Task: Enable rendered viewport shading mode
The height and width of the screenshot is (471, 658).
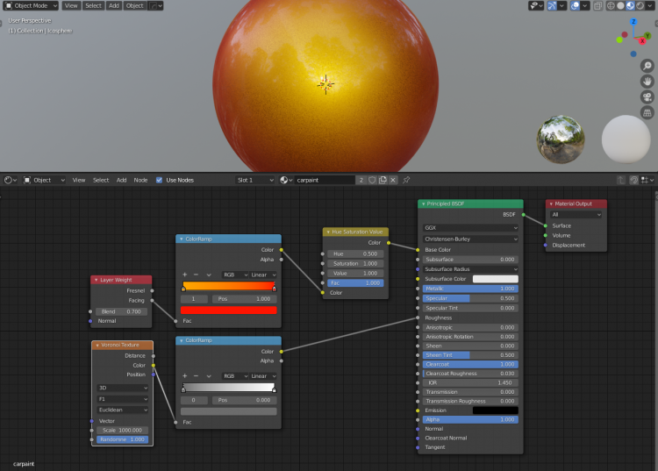Action: tap(641, 5)
